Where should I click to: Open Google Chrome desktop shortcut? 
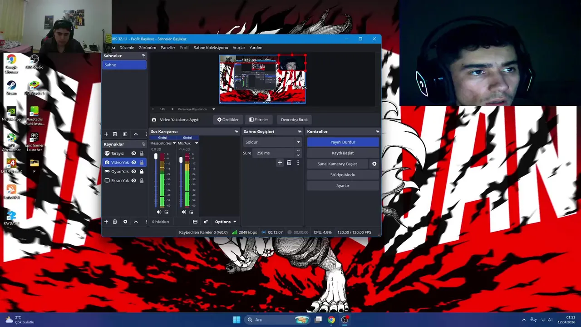11,63
